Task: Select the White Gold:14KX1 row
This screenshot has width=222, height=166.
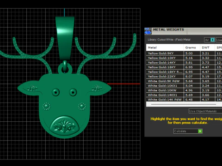Action: point(184,95)
